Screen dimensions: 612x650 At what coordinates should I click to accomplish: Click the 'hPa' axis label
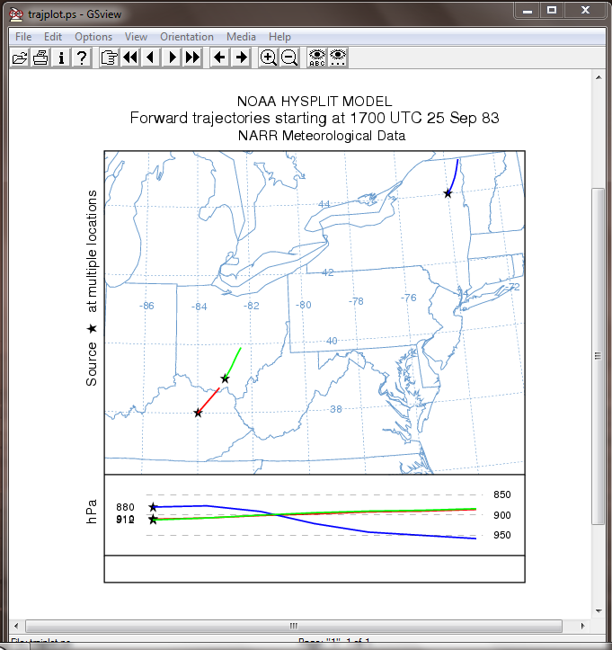(92, 512)
